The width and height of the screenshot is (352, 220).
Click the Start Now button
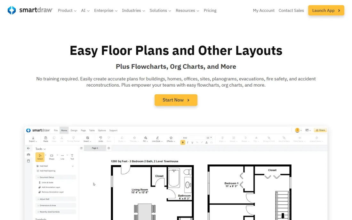pyautogui.click(x=176, y=100)
